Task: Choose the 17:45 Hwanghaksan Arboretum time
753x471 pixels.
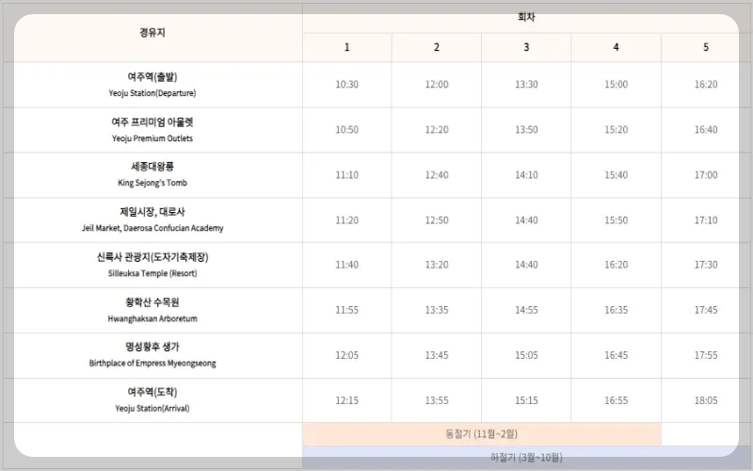Action: pos(706,310)
